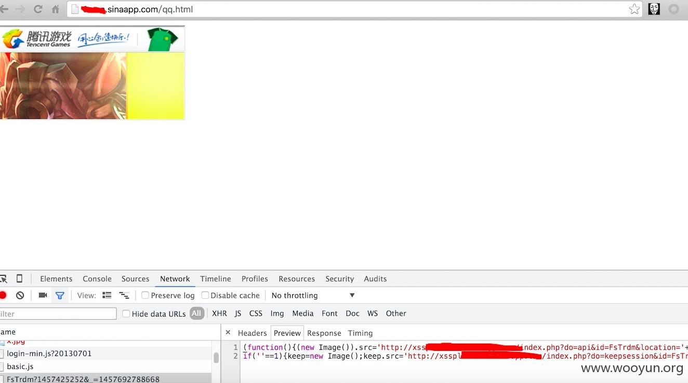
Task: Filter requests by Other
Action: pos(396,313)
